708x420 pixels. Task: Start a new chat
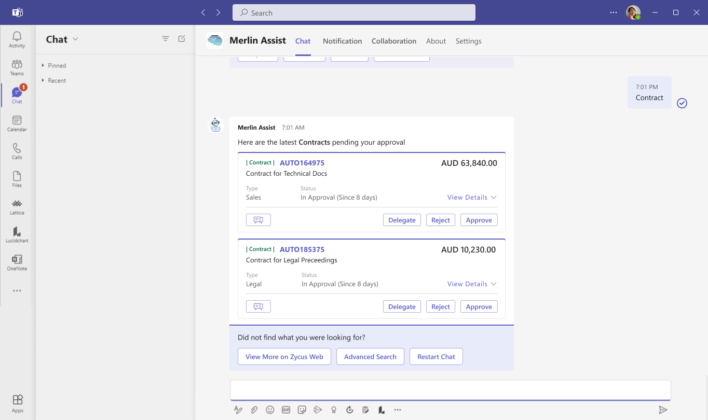[182, 39]
